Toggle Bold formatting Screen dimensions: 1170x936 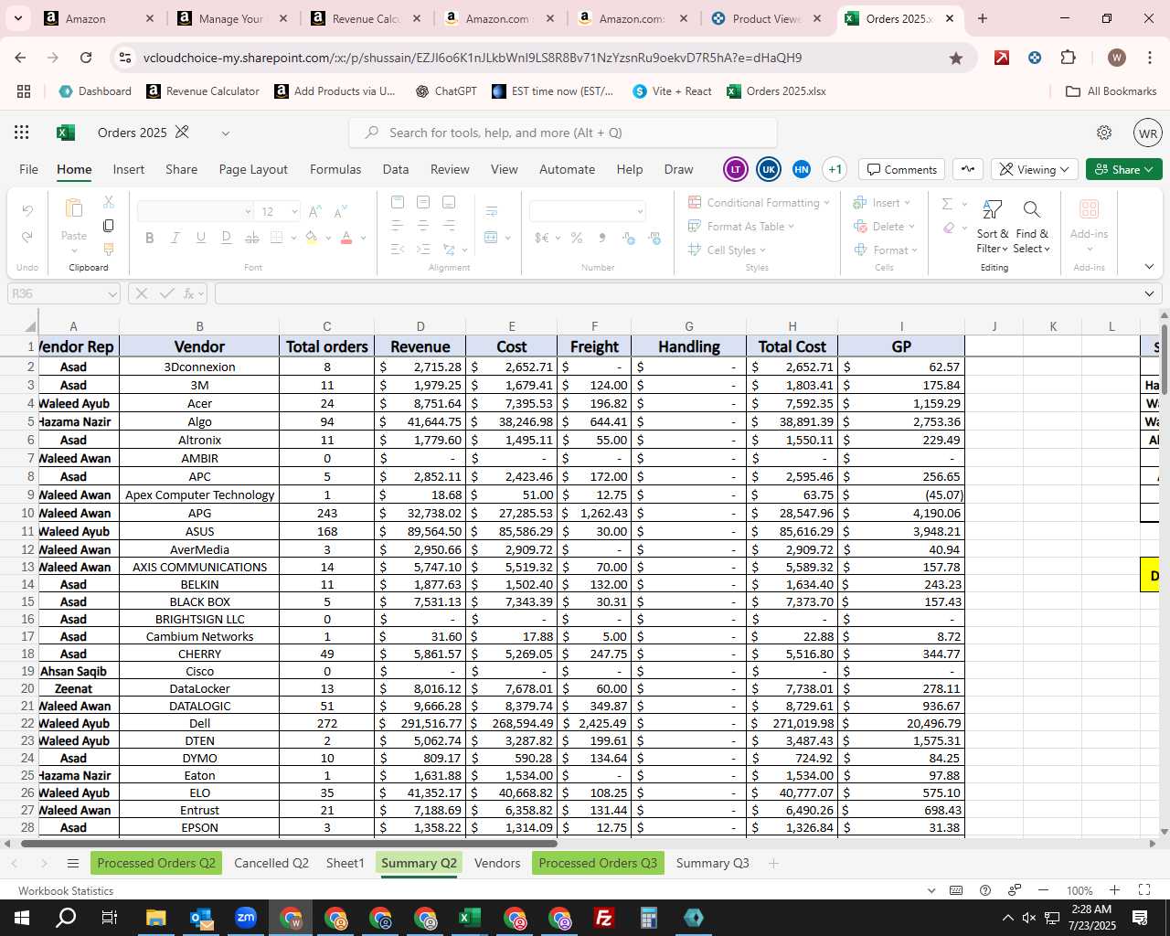point(149,238)
